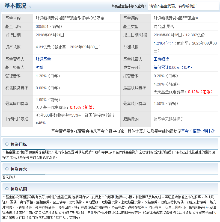Click the 基金经理人 row label
220x222 pixels.
point(15,67)
